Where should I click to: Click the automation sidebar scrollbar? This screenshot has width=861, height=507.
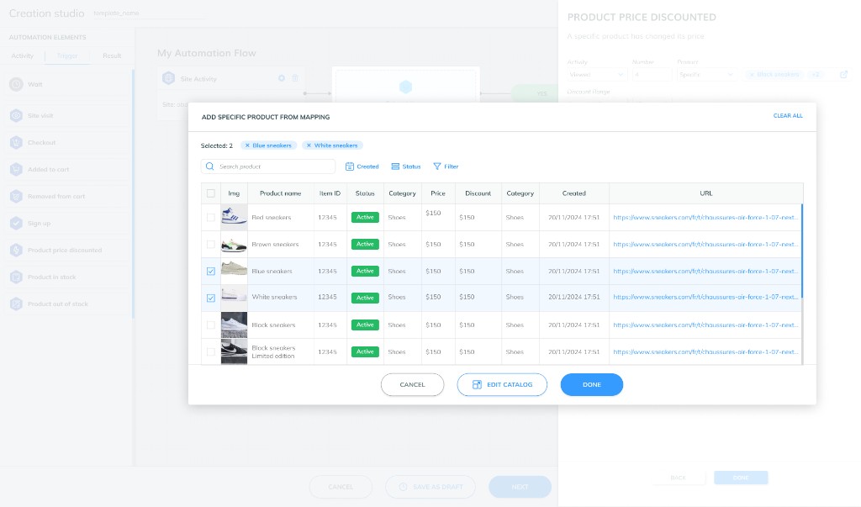click(x=133, y=193)
